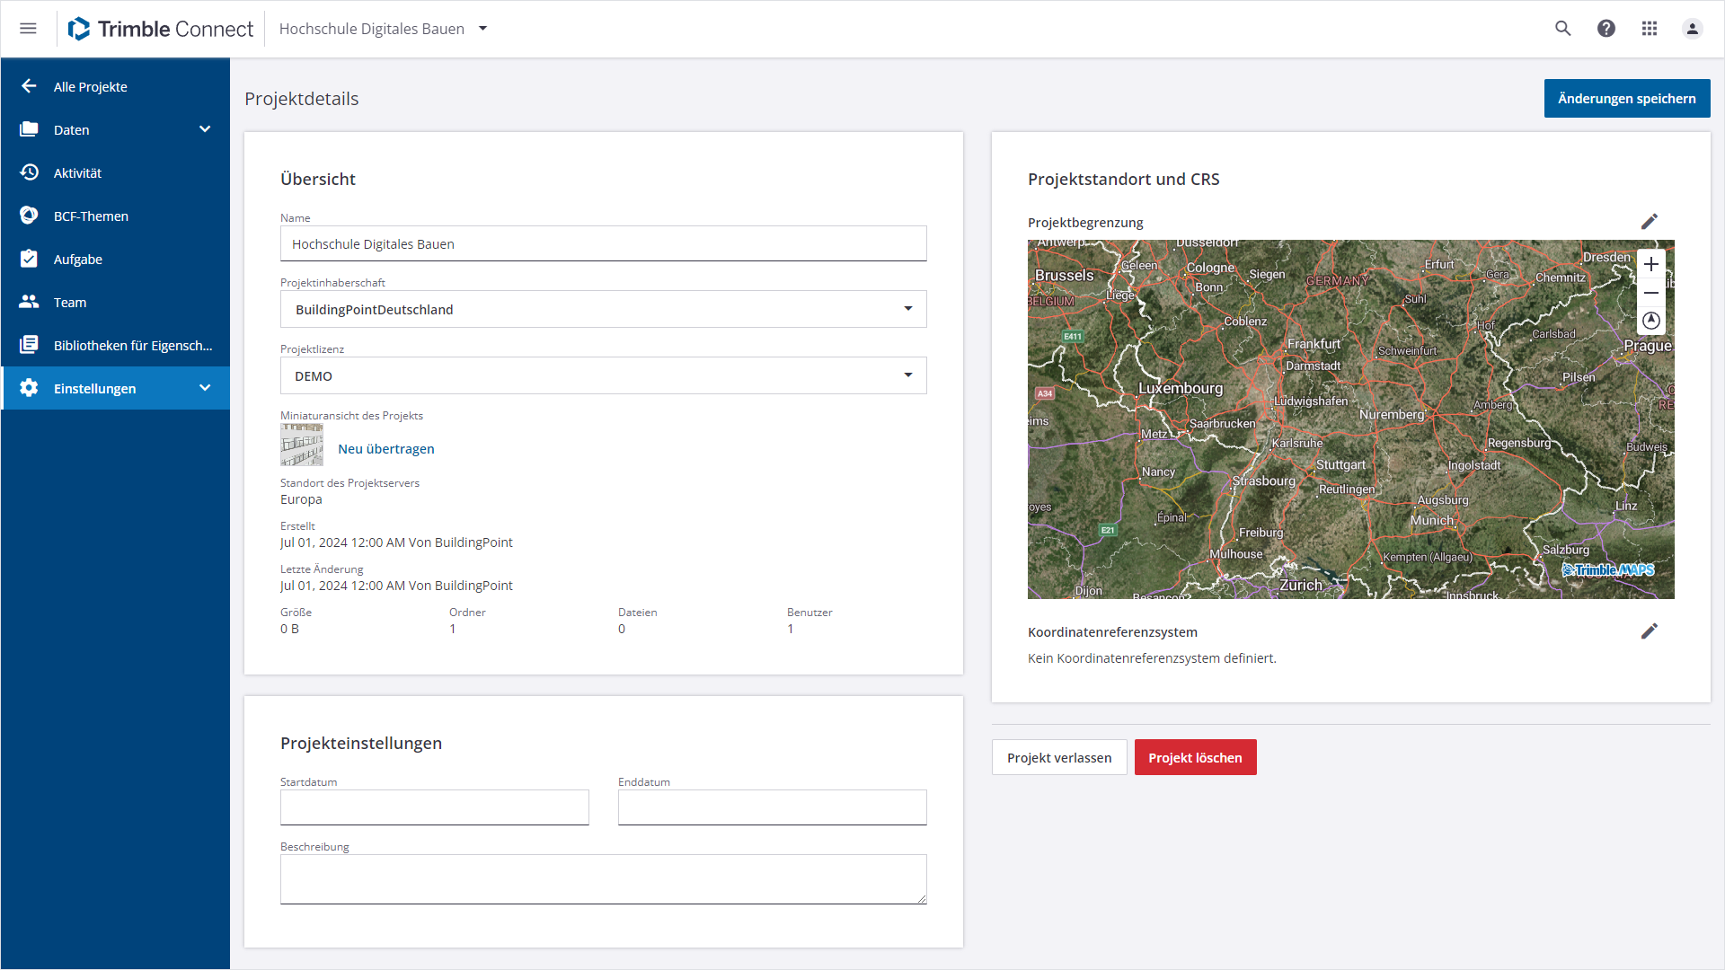Image resolution: width=1725 pixels, height=970 pixels.
Task: Open the help question mark icon
Action: [1606, 29]
